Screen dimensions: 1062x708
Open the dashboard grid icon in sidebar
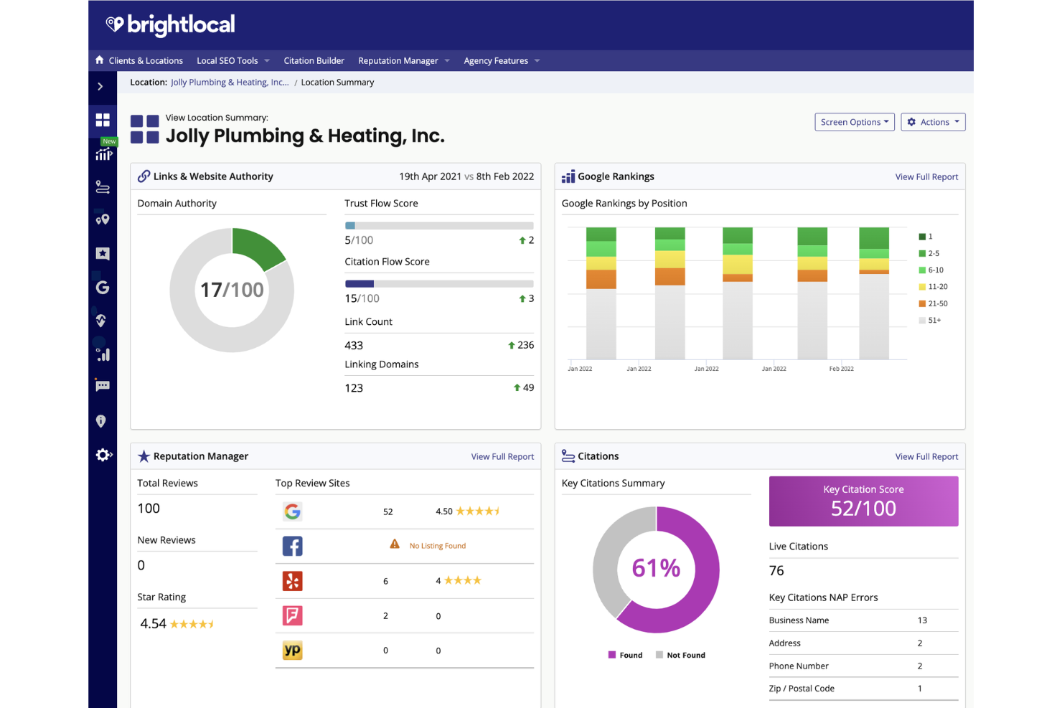[x=103, y=120]
